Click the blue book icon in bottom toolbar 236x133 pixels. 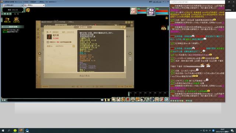152,99
